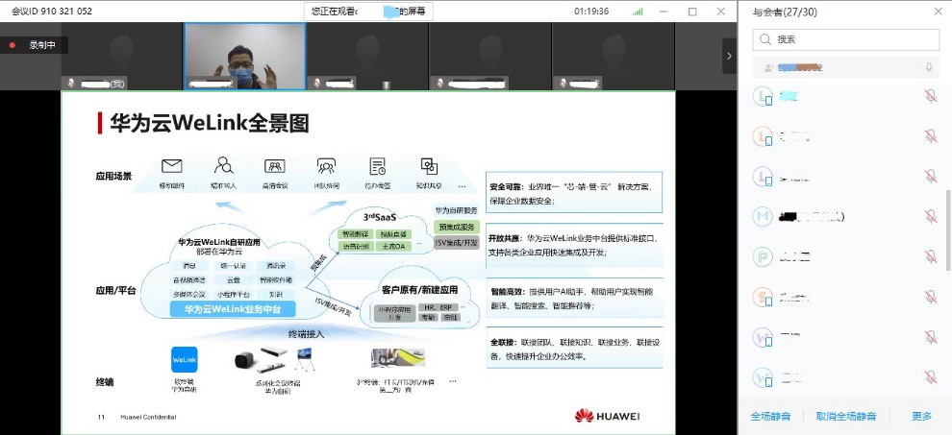Select the masked speaker's video thumbnail
Viewport: 952px width, 435px height.
coord(244,57)
